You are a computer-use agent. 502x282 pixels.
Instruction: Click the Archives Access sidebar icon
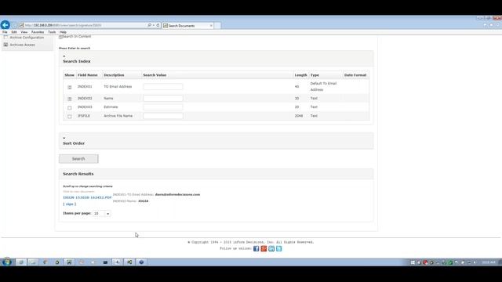coord(5,45)
